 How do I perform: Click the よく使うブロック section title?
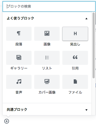point(20,18)
